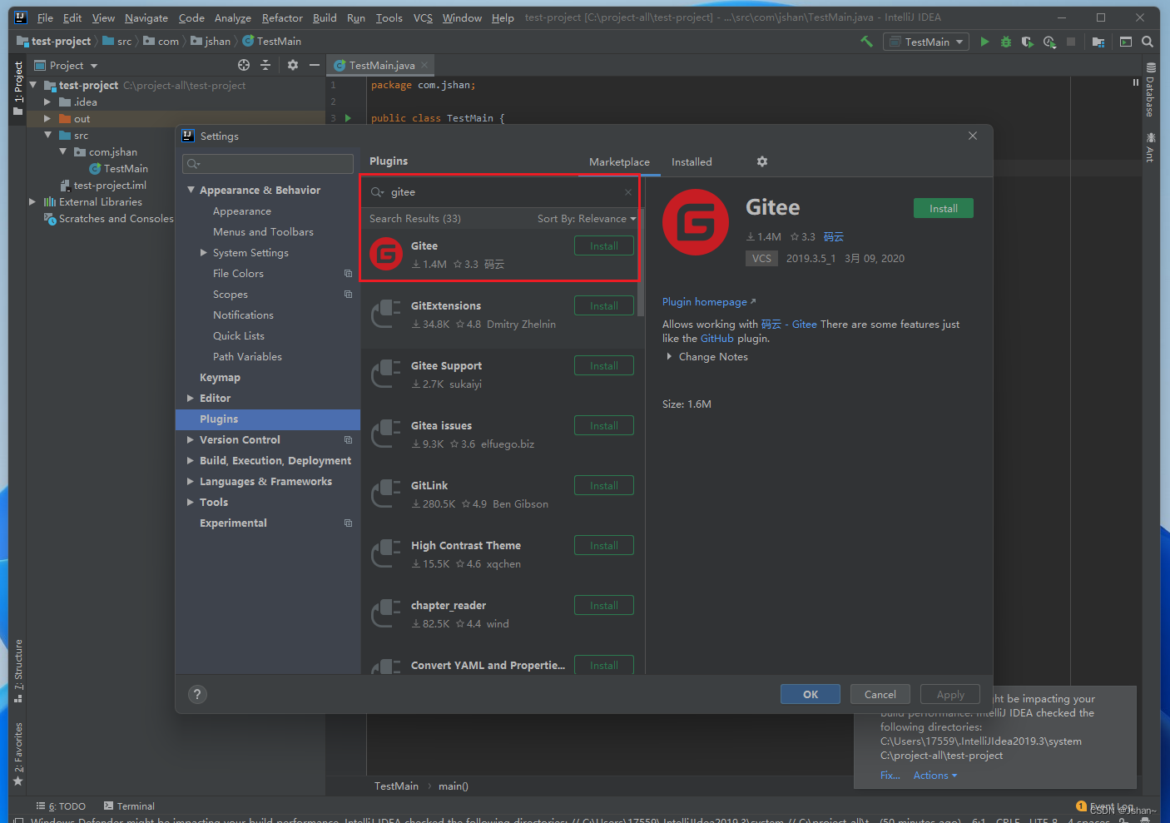Open the Project Structure icon in toolbar
The image size is (1170, 823).
click(x=1098, y=42)
